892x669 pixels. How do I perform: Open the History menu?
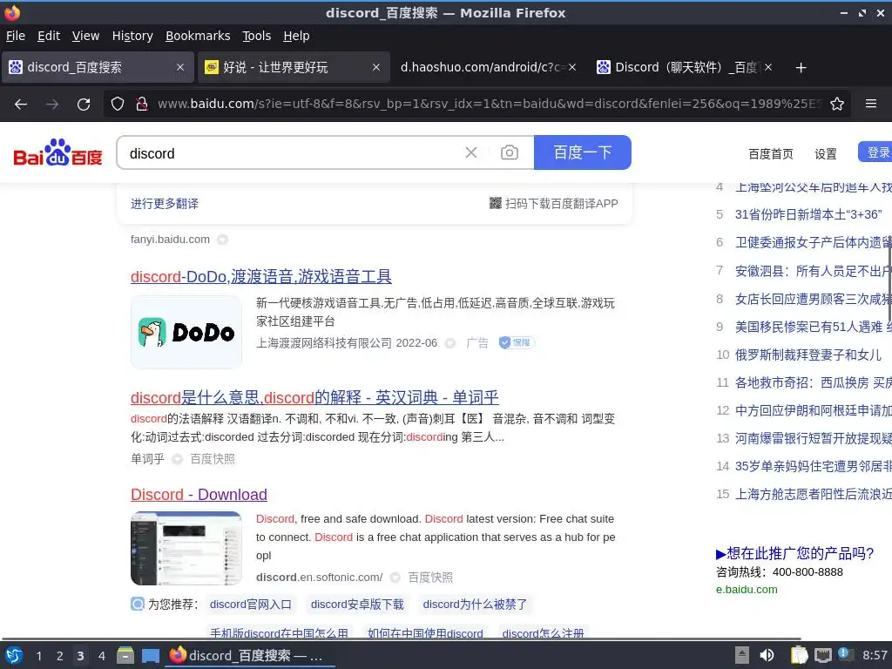[132, 36]
